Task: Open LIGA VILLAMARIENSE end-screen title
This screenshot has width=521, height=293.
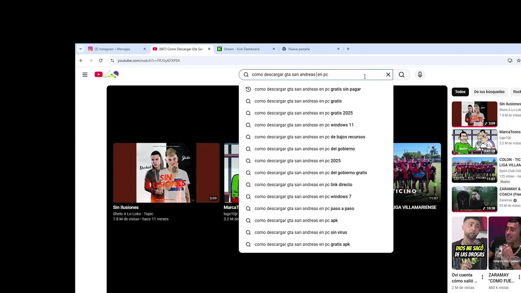Action: 415,208
